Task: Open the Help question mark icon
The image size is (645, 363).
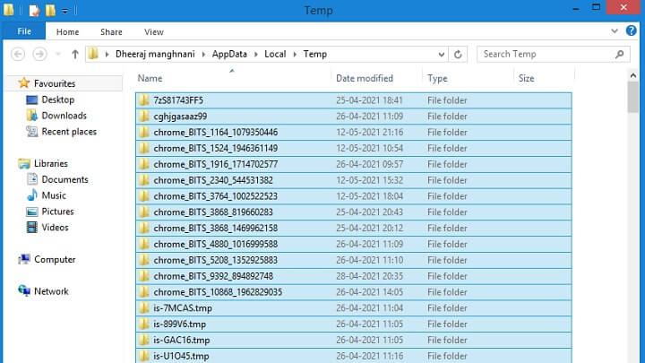Action: point(631,30)
